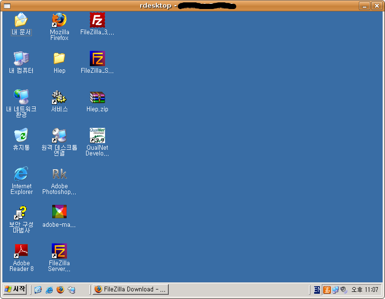Show desktop via quick launch icon
This screenshot has width=385, height=299.
pos(38,289)
